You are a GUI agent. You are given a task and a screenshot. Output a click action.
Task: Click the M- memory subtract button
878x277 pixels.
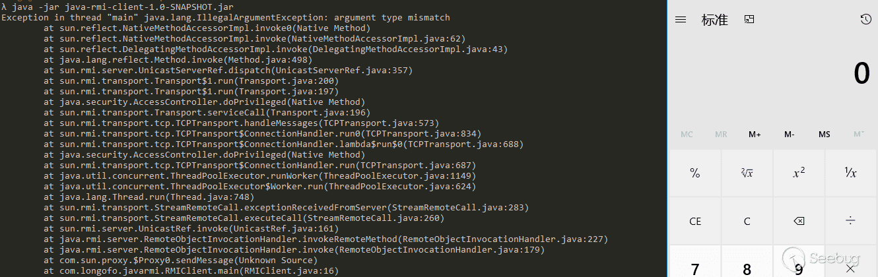790,134
